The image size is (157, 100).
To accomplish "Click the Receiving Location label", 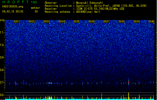I will pyautogui.click(x=58, y=6).
